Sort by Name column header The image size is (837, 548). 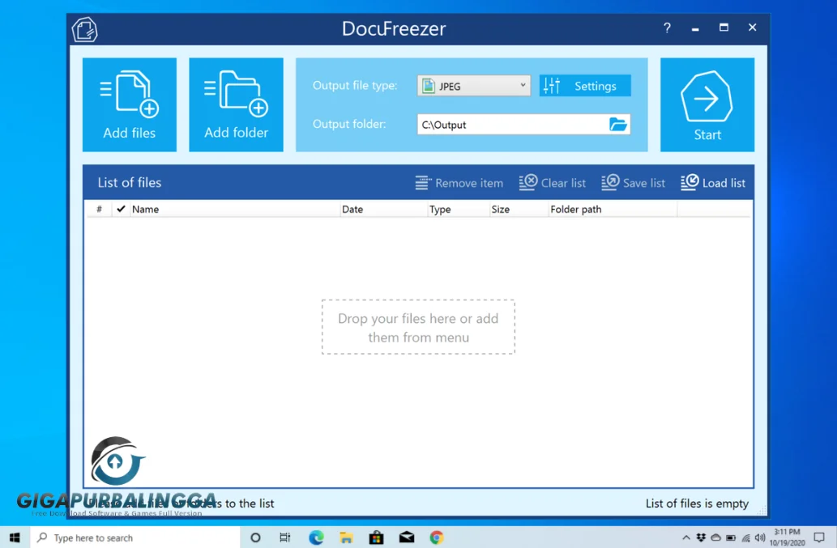[234, 209]
